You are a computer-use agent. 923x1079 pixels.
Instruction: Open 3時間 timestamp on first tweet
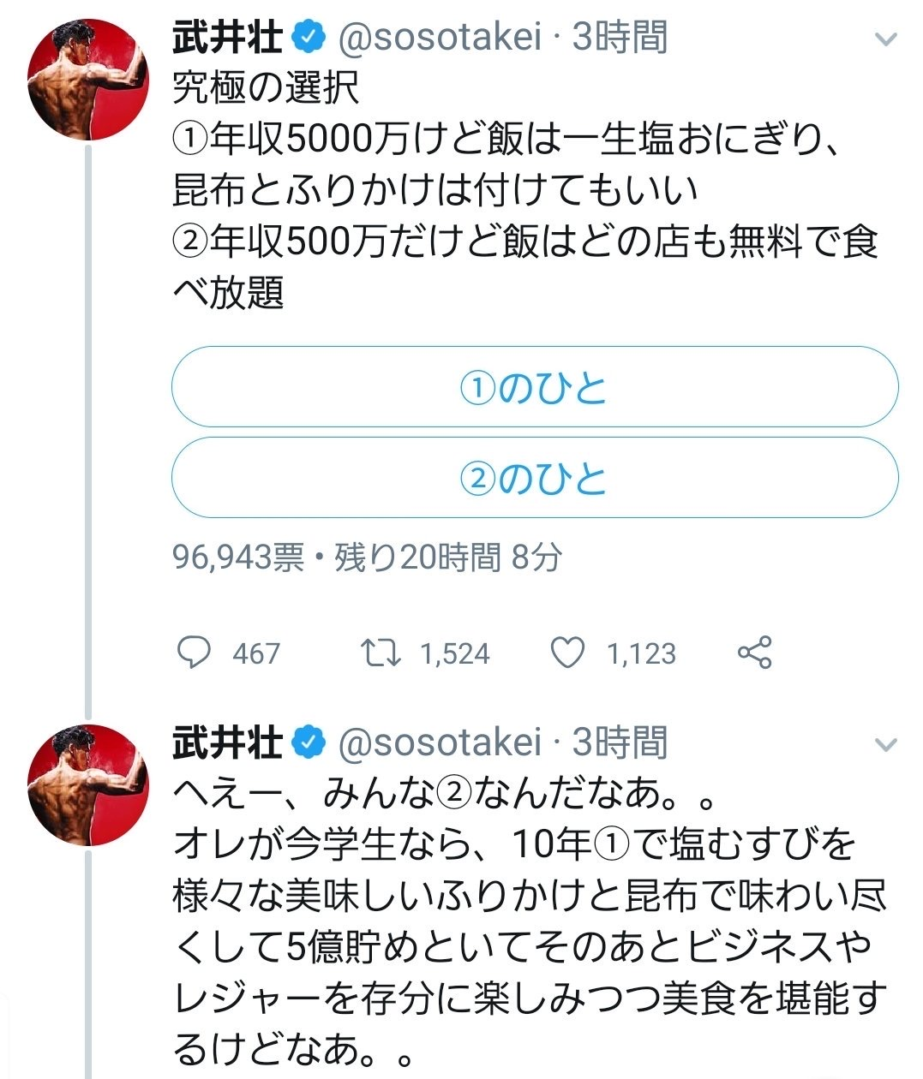pos(620,38)
